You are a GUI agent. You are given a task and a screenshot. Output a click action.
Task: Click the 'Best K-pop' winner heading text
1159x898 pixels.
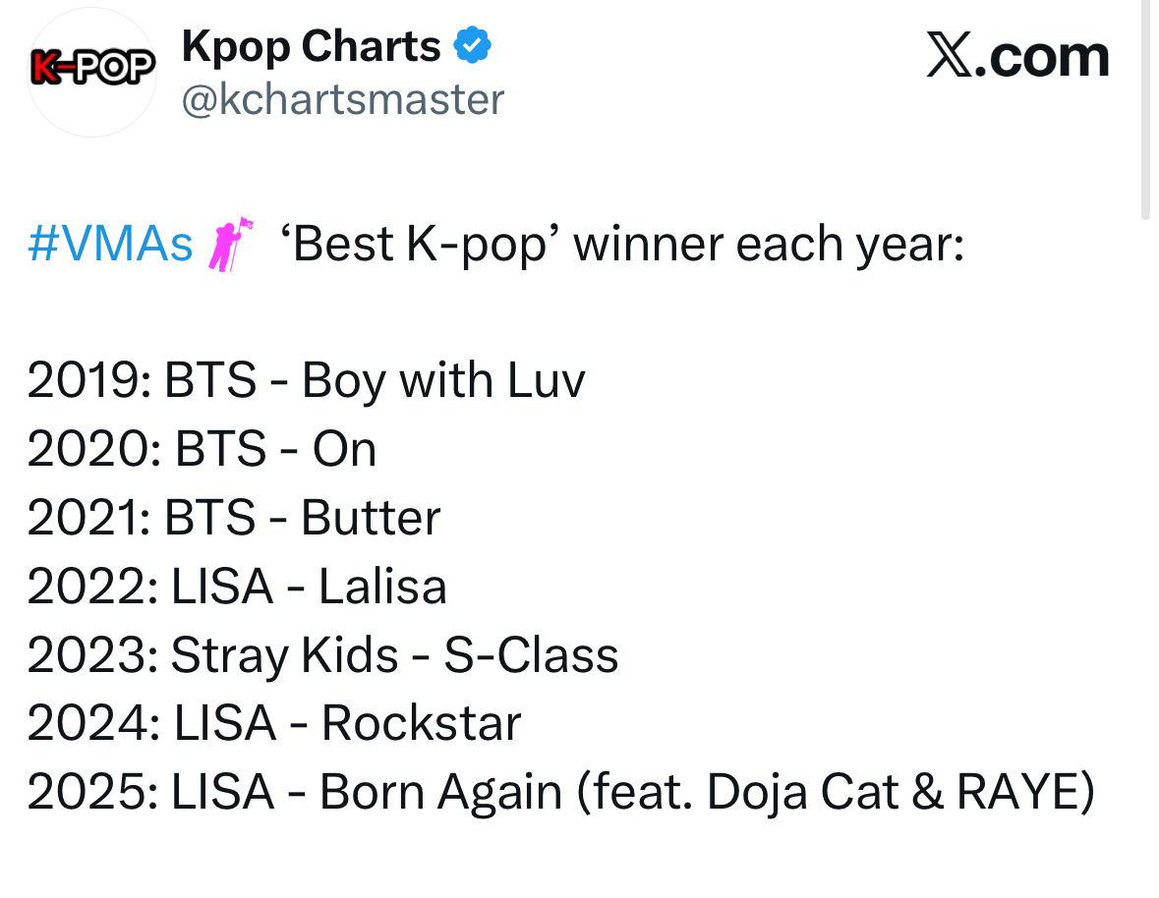tap(621, 245)
